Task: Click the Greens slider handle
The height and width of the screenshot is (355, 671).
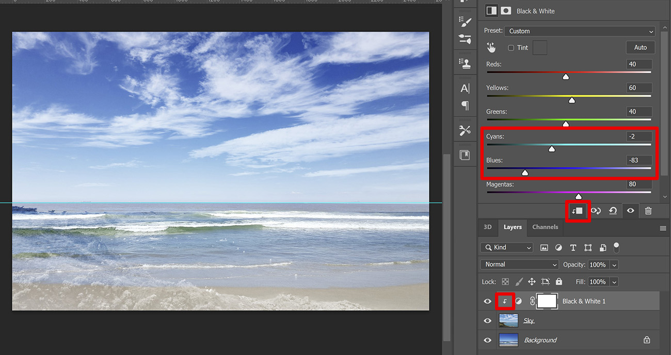Action: pos(566,124)
